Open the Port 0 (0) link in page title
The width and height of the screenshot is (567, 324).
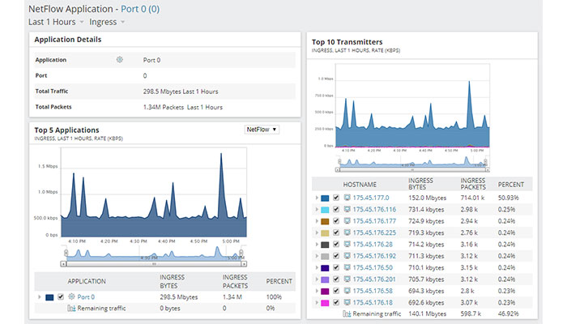coord(143,8)
